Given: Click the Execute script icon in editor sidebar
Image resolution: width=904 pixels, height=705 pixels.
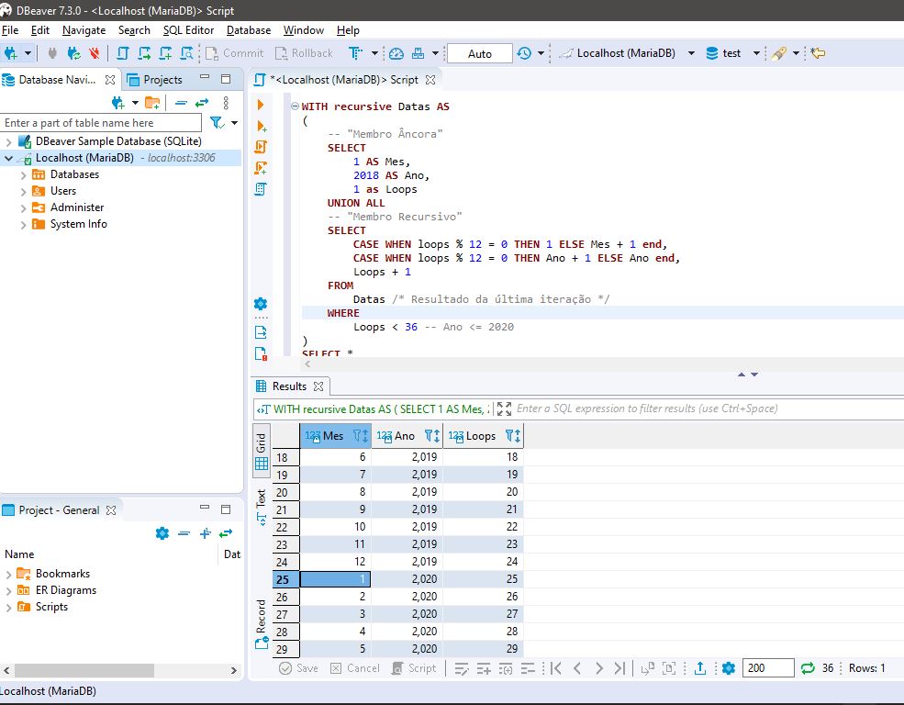Looking at the screenshot, I should [x=261, y=147].
